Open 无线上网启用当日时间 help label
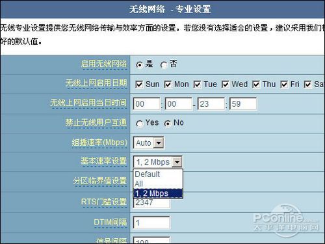Screen dimensions: 325x244 (x=88, y=103)
